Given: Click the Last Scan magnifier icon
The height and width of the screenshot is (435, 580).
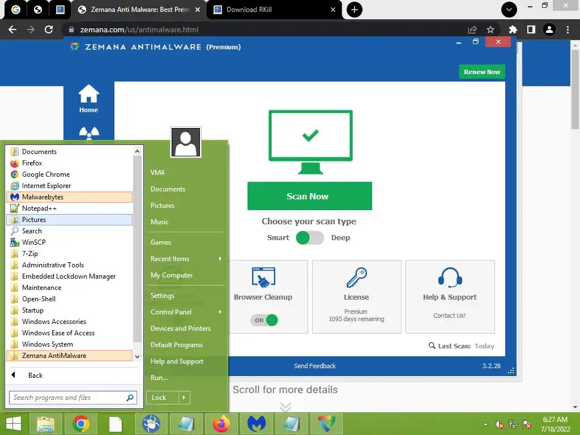Looking at the screenshot, I should point(432,346).
